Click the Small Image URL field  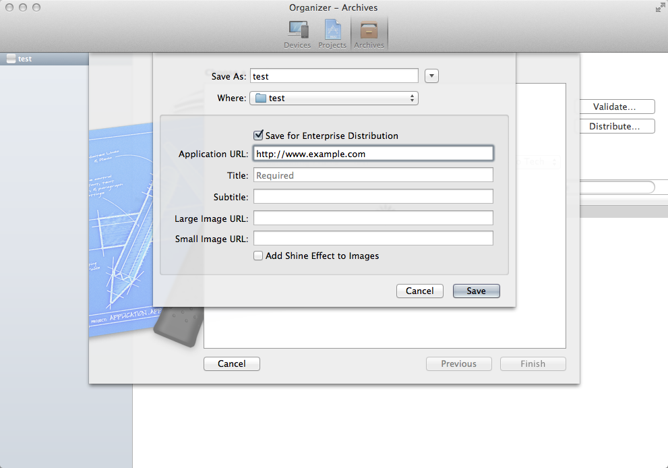coord(373,239)
